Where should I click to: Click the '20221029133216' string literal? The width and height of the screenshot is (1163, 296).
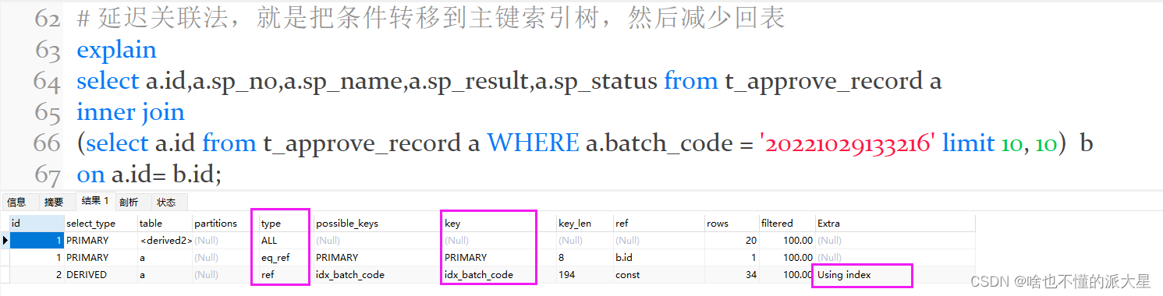click(847, 144)
